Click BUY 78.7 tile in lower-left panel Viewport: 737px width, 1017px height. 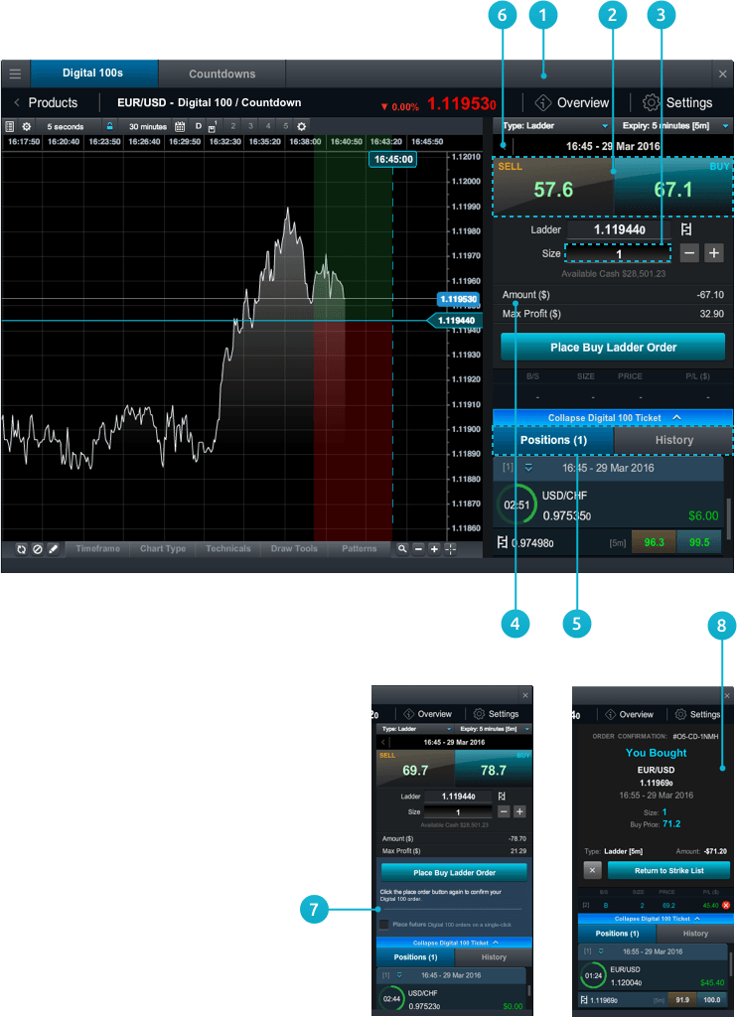click(494, 769)
